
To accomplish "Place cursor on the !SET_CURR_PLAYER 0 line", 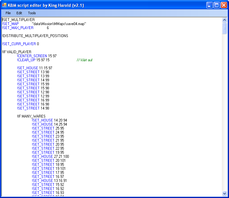I will (20, 44).
